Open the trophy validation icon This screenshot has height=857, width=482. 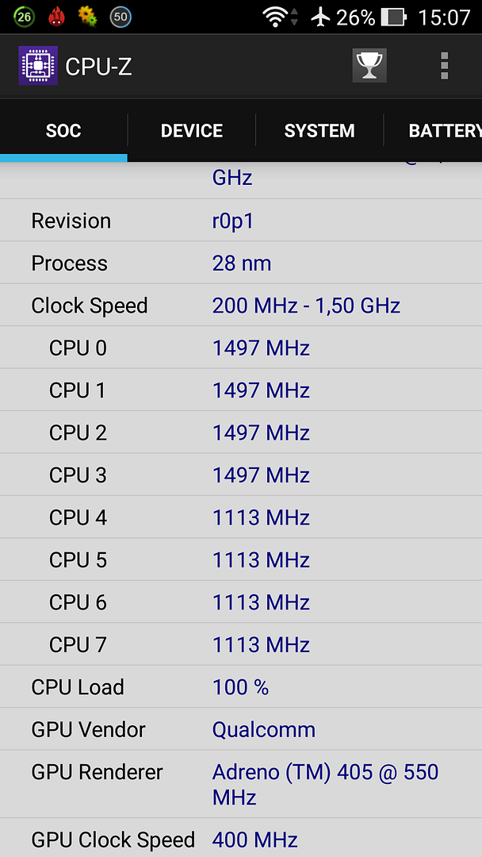pyautogui.click(x=369, y=66)
